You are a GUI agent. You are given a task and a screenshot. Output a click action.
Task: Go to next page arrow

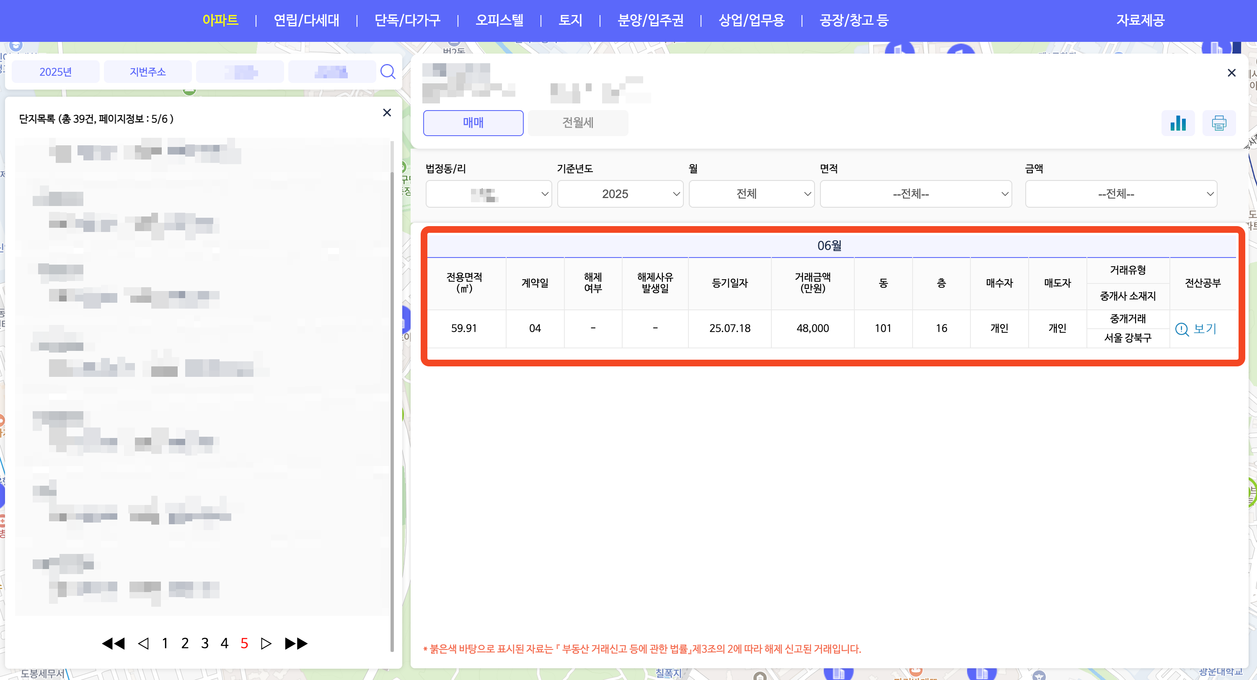(266, 644)
